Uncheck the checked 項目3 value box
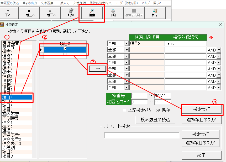Image resolution: width=226 pixels, height=162 pixels. tap(65, 49)
